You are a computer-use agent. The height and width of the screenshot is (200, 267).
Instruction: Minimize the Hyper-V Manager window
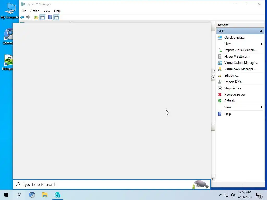pyautogui.click(x=235, y=4)
